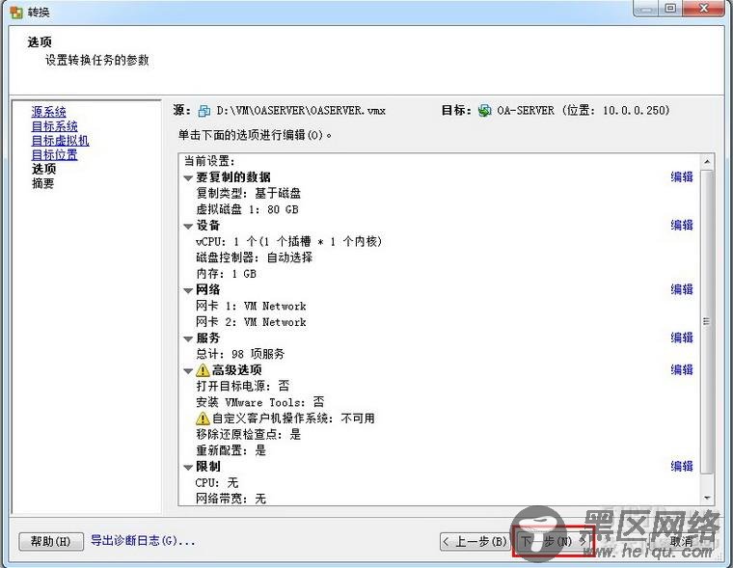Click CPU: 无 limit row

coord(217,482)
